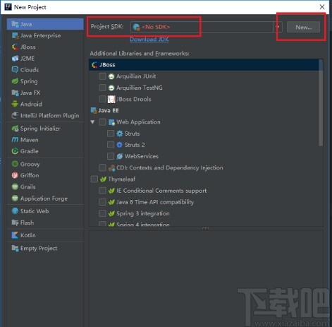Toggle the Struts 2 checkbox
The width and height of the screenshot is (332, 327).
tap(111, 145)
